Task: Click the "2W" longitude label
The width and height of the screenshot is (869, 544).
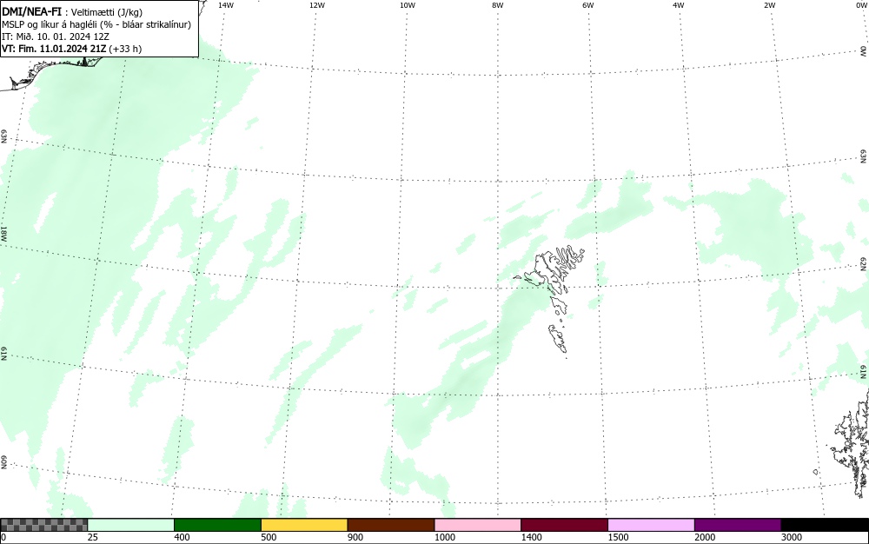Action: [x=769, y=5]
